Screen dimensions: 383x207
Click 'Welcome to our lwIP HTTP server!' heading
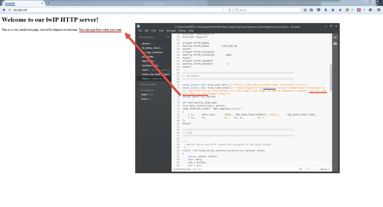pyautogui.click(x=50, y=20)
